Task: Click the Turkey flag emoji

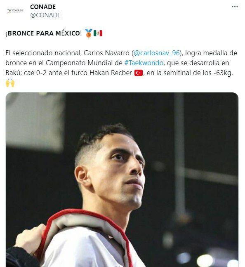Action: (139, 73)
